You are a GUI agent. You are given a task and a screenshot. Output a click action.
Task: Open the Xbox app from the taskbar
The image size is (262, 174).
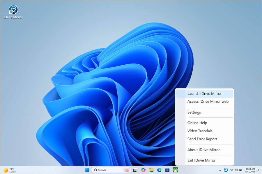175,170
